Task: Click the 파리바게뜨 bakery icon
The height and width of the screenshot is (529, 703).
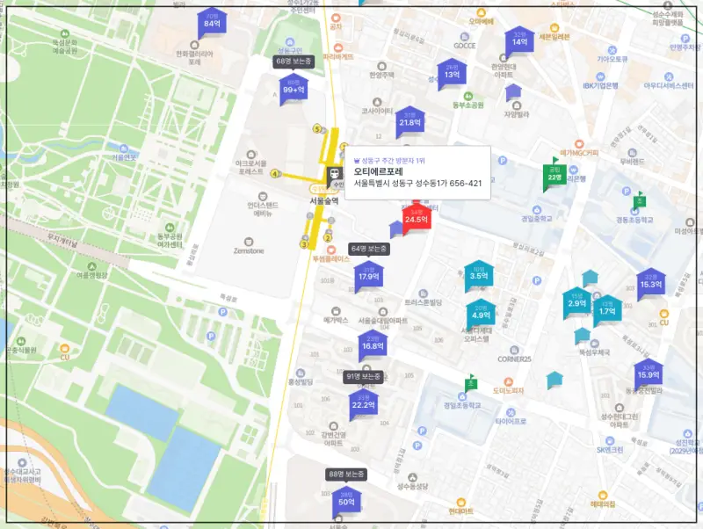Action: point(338,48)
